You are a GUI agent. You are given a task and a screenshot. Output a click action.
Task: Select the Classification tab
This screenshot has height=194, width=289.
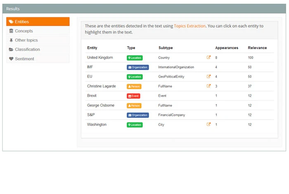(38, 50)
